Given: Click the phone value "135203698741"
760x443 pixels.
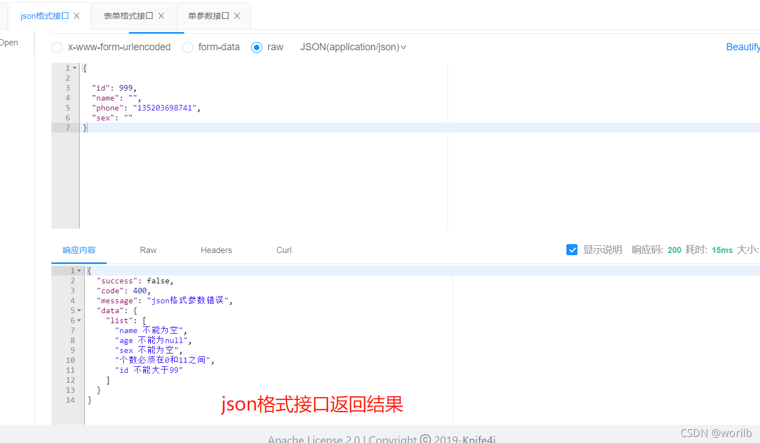Looking at the screenshot, I should pos(164,108).
